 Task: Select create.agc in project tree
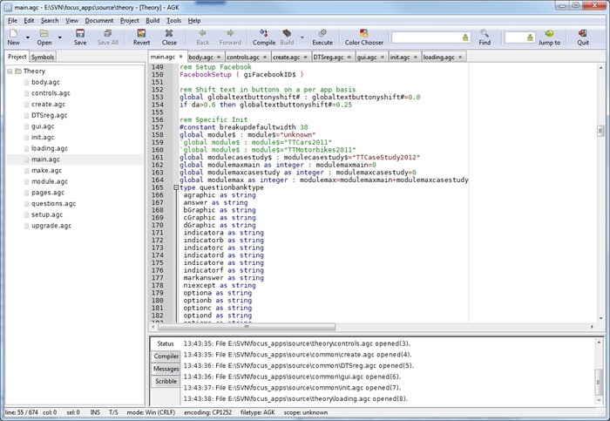[x=48, y=104]
